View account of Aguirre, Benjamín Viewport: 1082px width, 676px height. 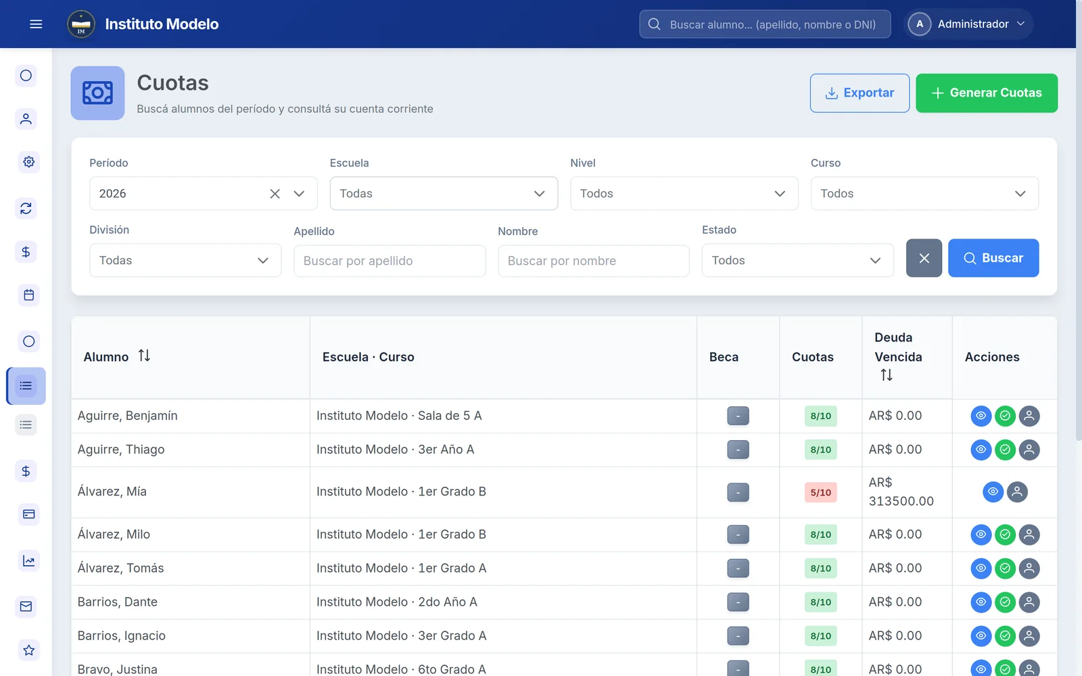tap(981, 416)
